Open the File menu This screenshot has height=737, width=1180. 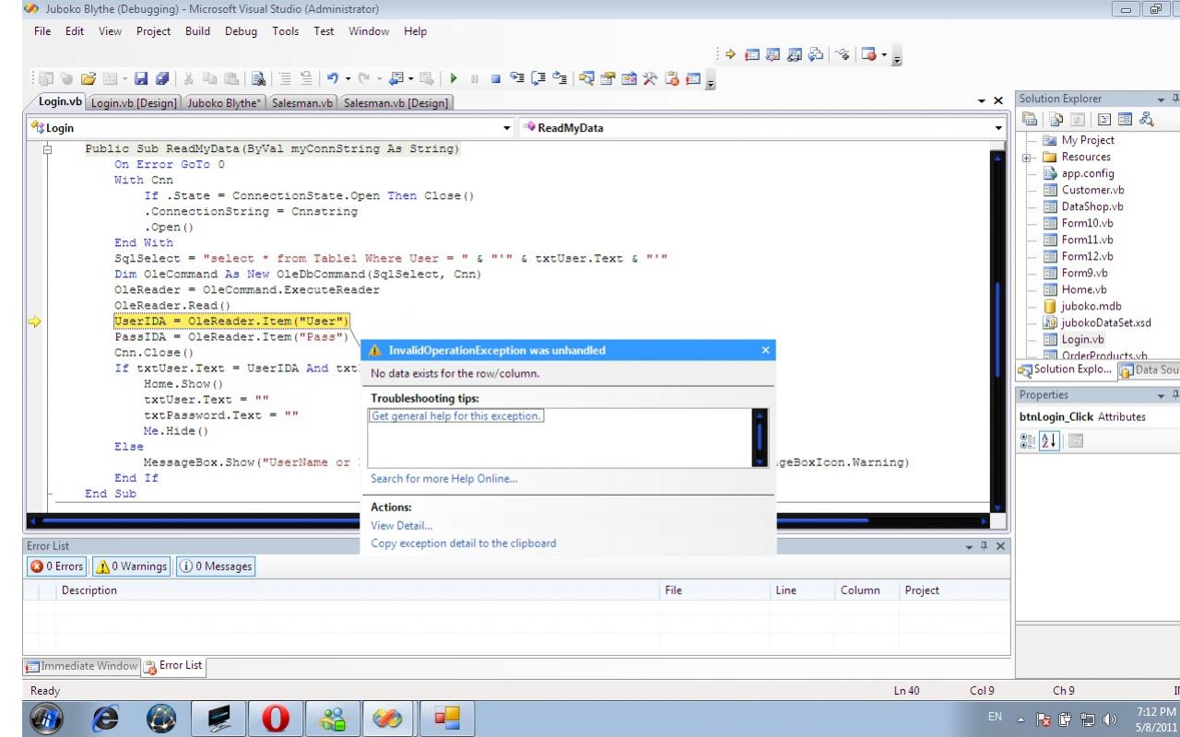tap(42, 31)
